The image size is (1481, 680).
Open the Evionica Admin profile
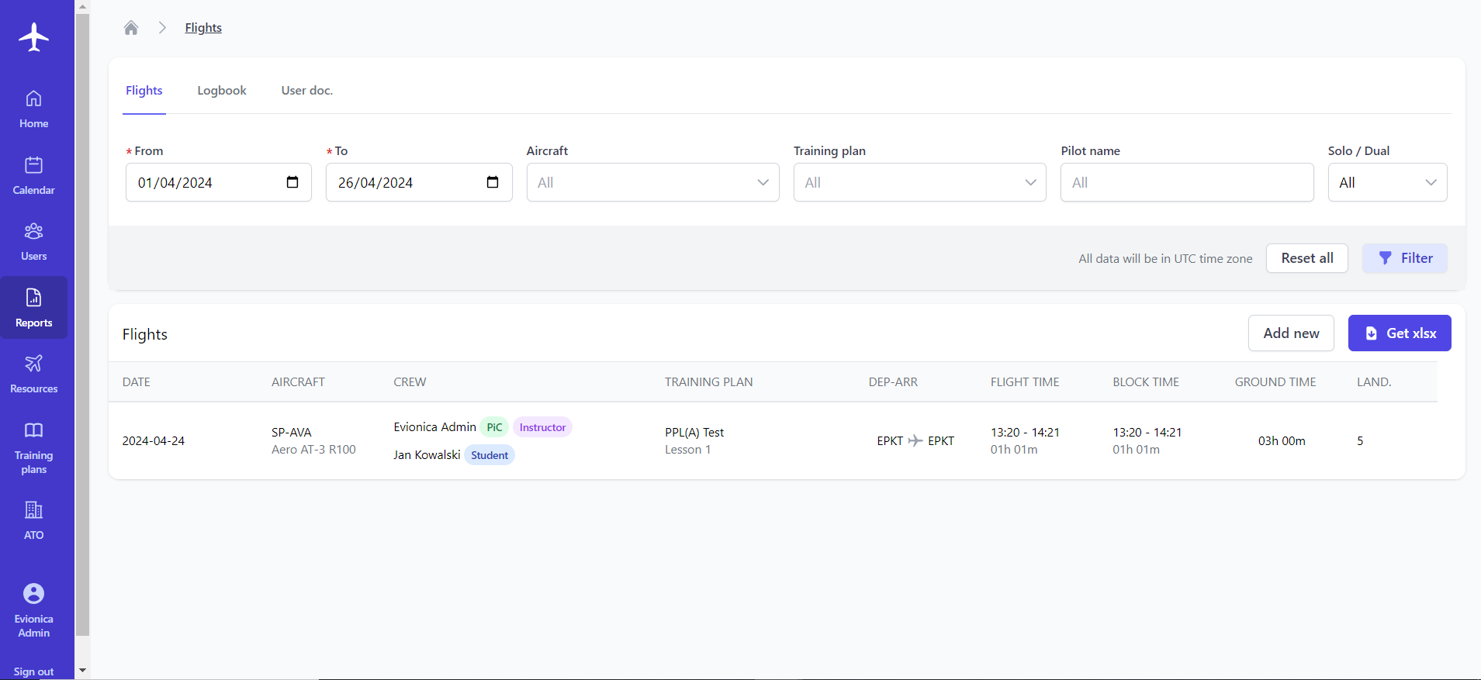click(33, 611)
